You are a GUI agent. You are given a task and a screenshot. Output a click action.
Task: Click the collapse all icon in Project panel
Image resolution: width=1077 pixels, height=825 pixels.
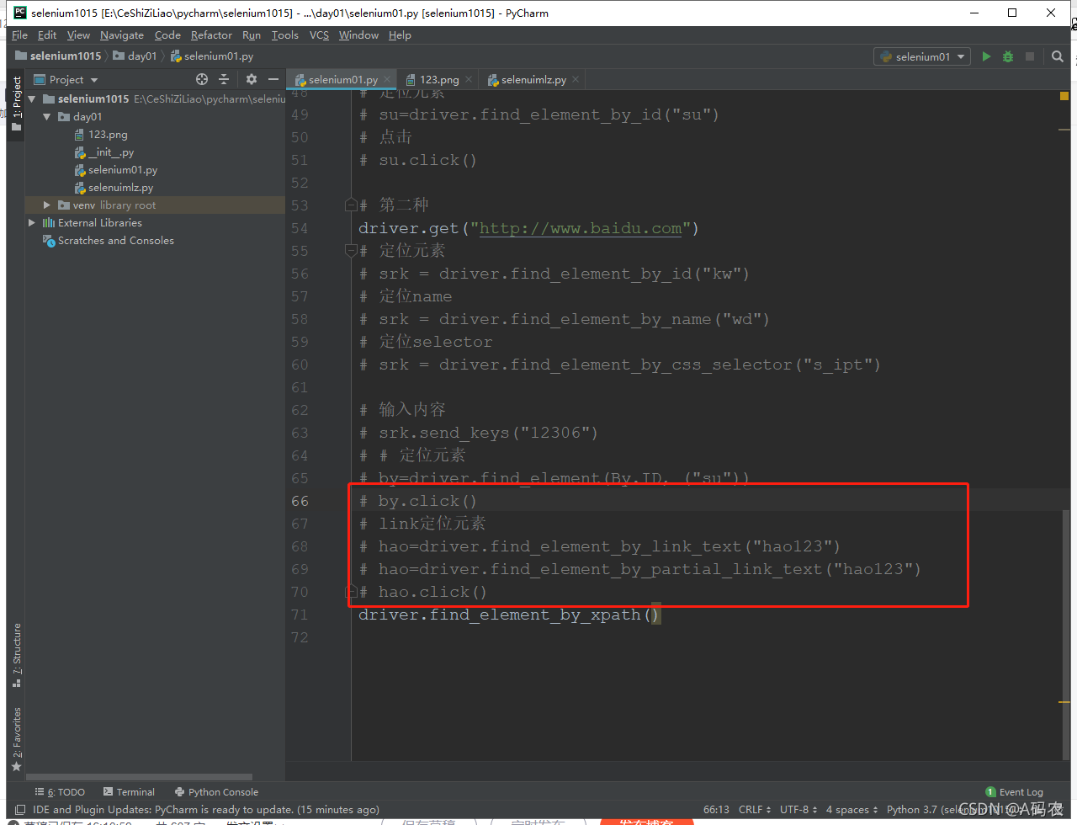[224, 79]
